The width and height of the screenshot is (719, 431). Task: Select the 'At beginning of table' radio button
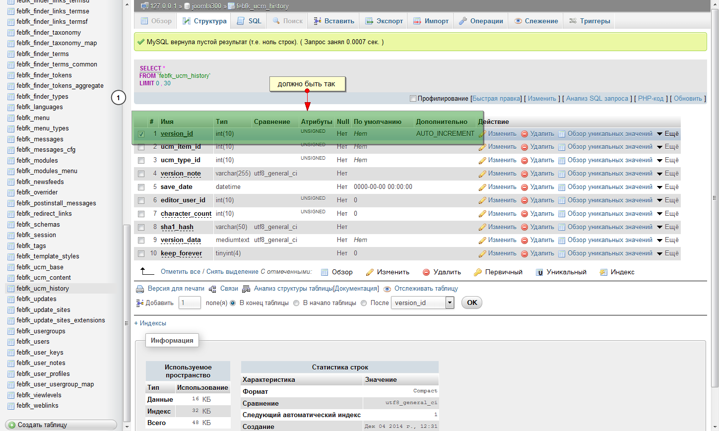[x=296, y=303]
